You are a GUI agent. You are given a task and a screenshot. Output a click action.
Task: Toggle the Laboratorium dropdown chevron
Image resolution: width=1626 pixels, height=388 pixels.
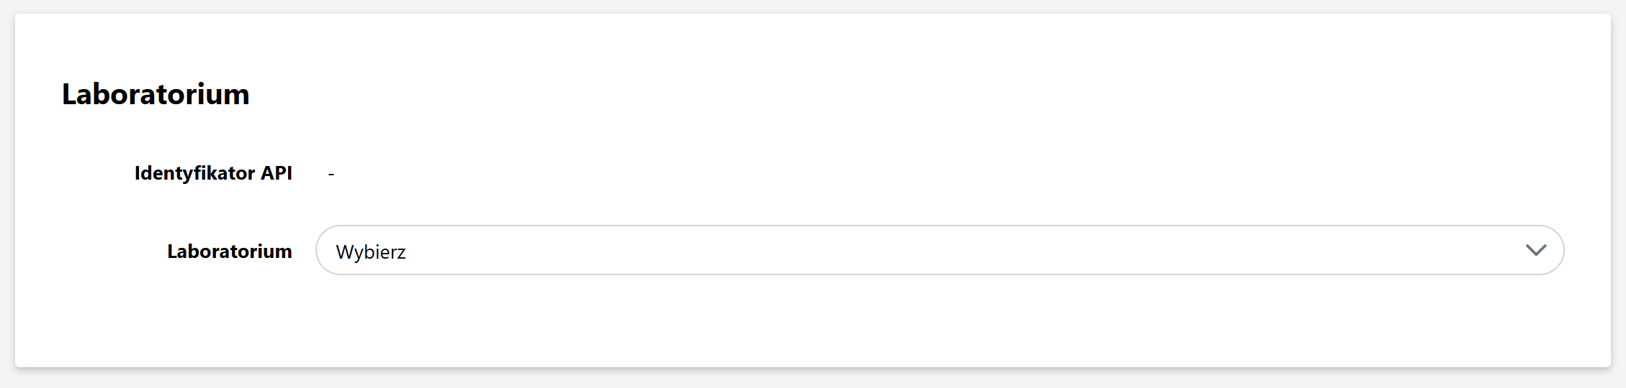click(x=1535, y=250)
